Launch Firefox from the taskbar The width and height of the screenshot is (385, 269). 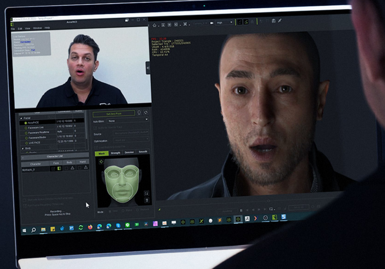pyautogui.click(x=90, y=227)
